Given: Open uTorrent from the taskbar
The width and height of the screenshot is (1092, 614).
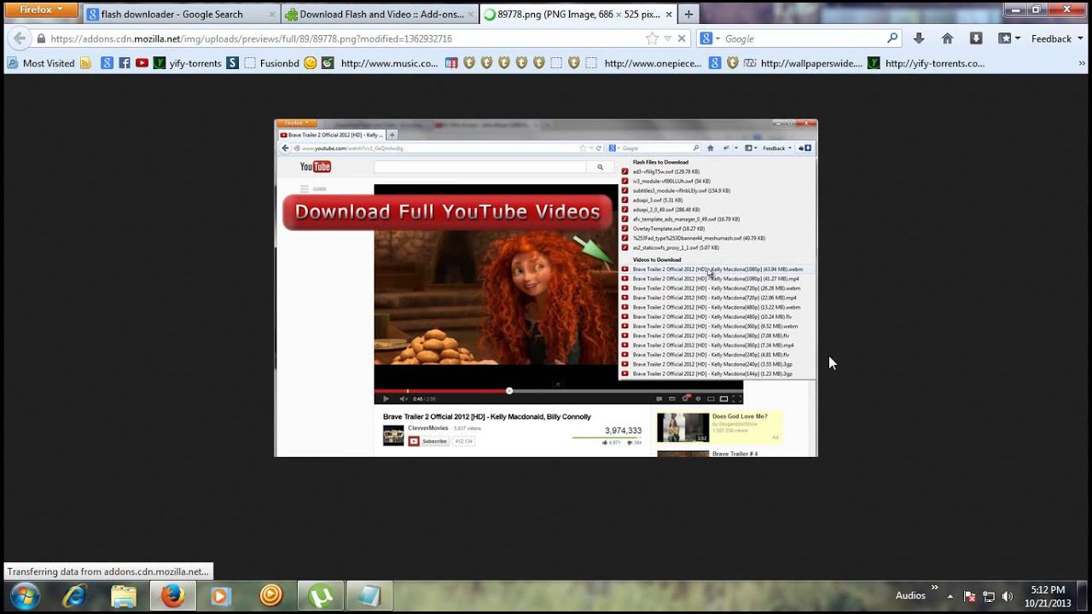Looking at the screenshot, I should point(320,596).
